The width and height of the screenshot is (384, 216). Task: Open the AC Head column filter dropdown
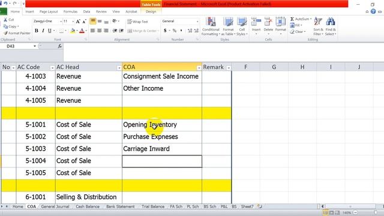(x=119, y=68)
